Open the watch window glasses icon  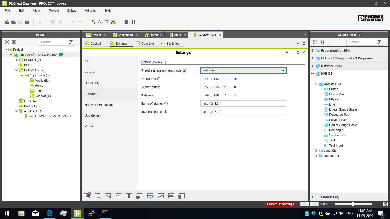pyautogui.click(x=118, y=196)
